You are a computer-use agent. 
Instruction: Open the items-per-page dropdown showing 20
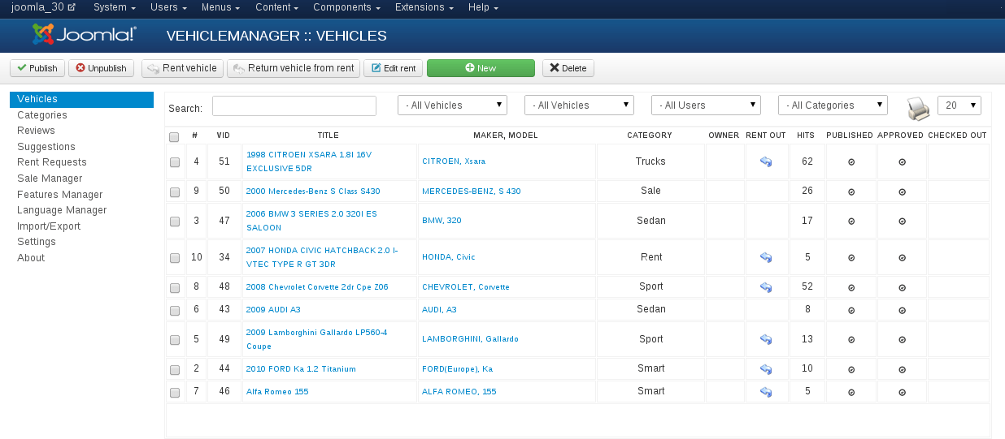(x=959, y=105)
